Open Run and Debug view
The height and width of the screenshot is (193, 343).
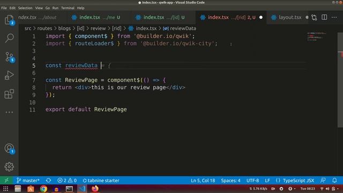(9, 76)
